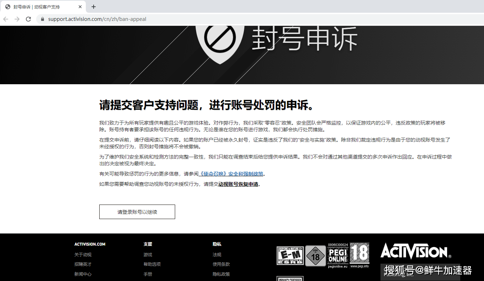Click ACTIVISION.COM footer heading
The image size is (484, 281).
click(90, 244)
